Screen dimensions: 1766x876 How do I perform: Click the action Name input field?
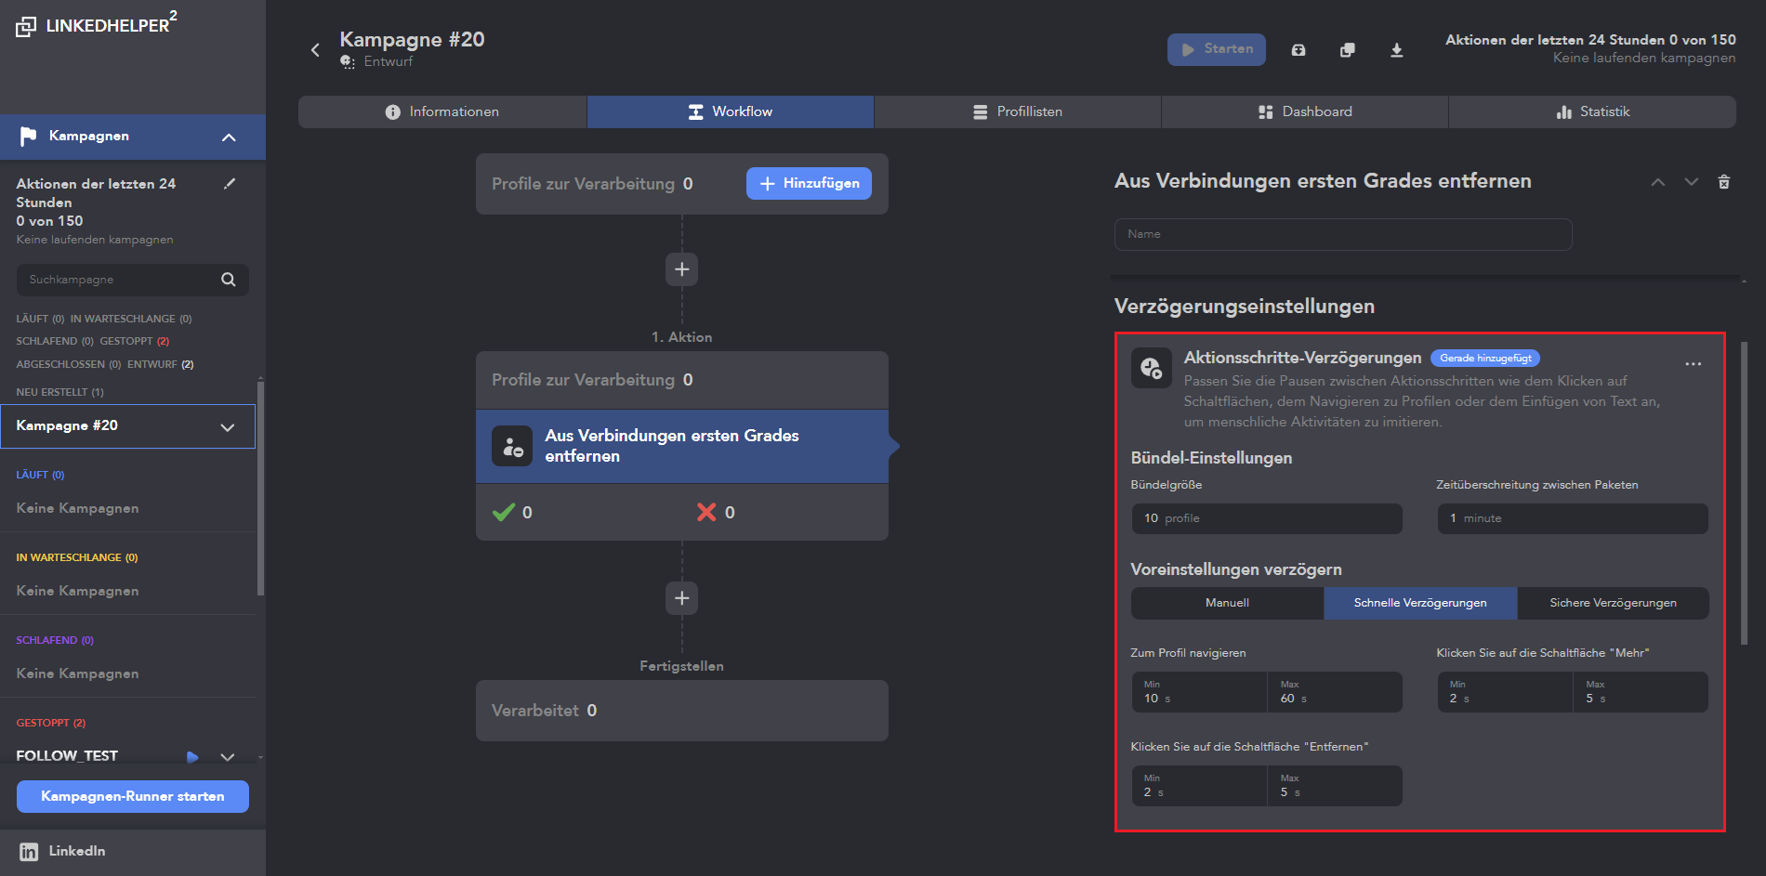coord(1342,234)
